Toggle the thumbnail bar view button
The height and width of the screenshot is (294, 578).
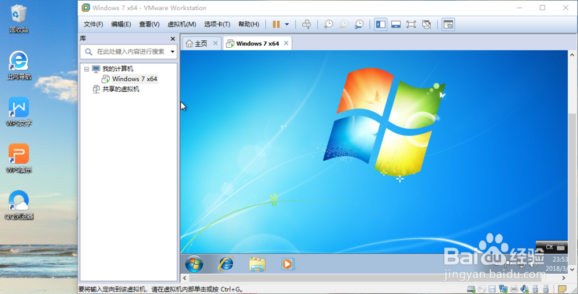pyautogui.click(x=396, y=24)
